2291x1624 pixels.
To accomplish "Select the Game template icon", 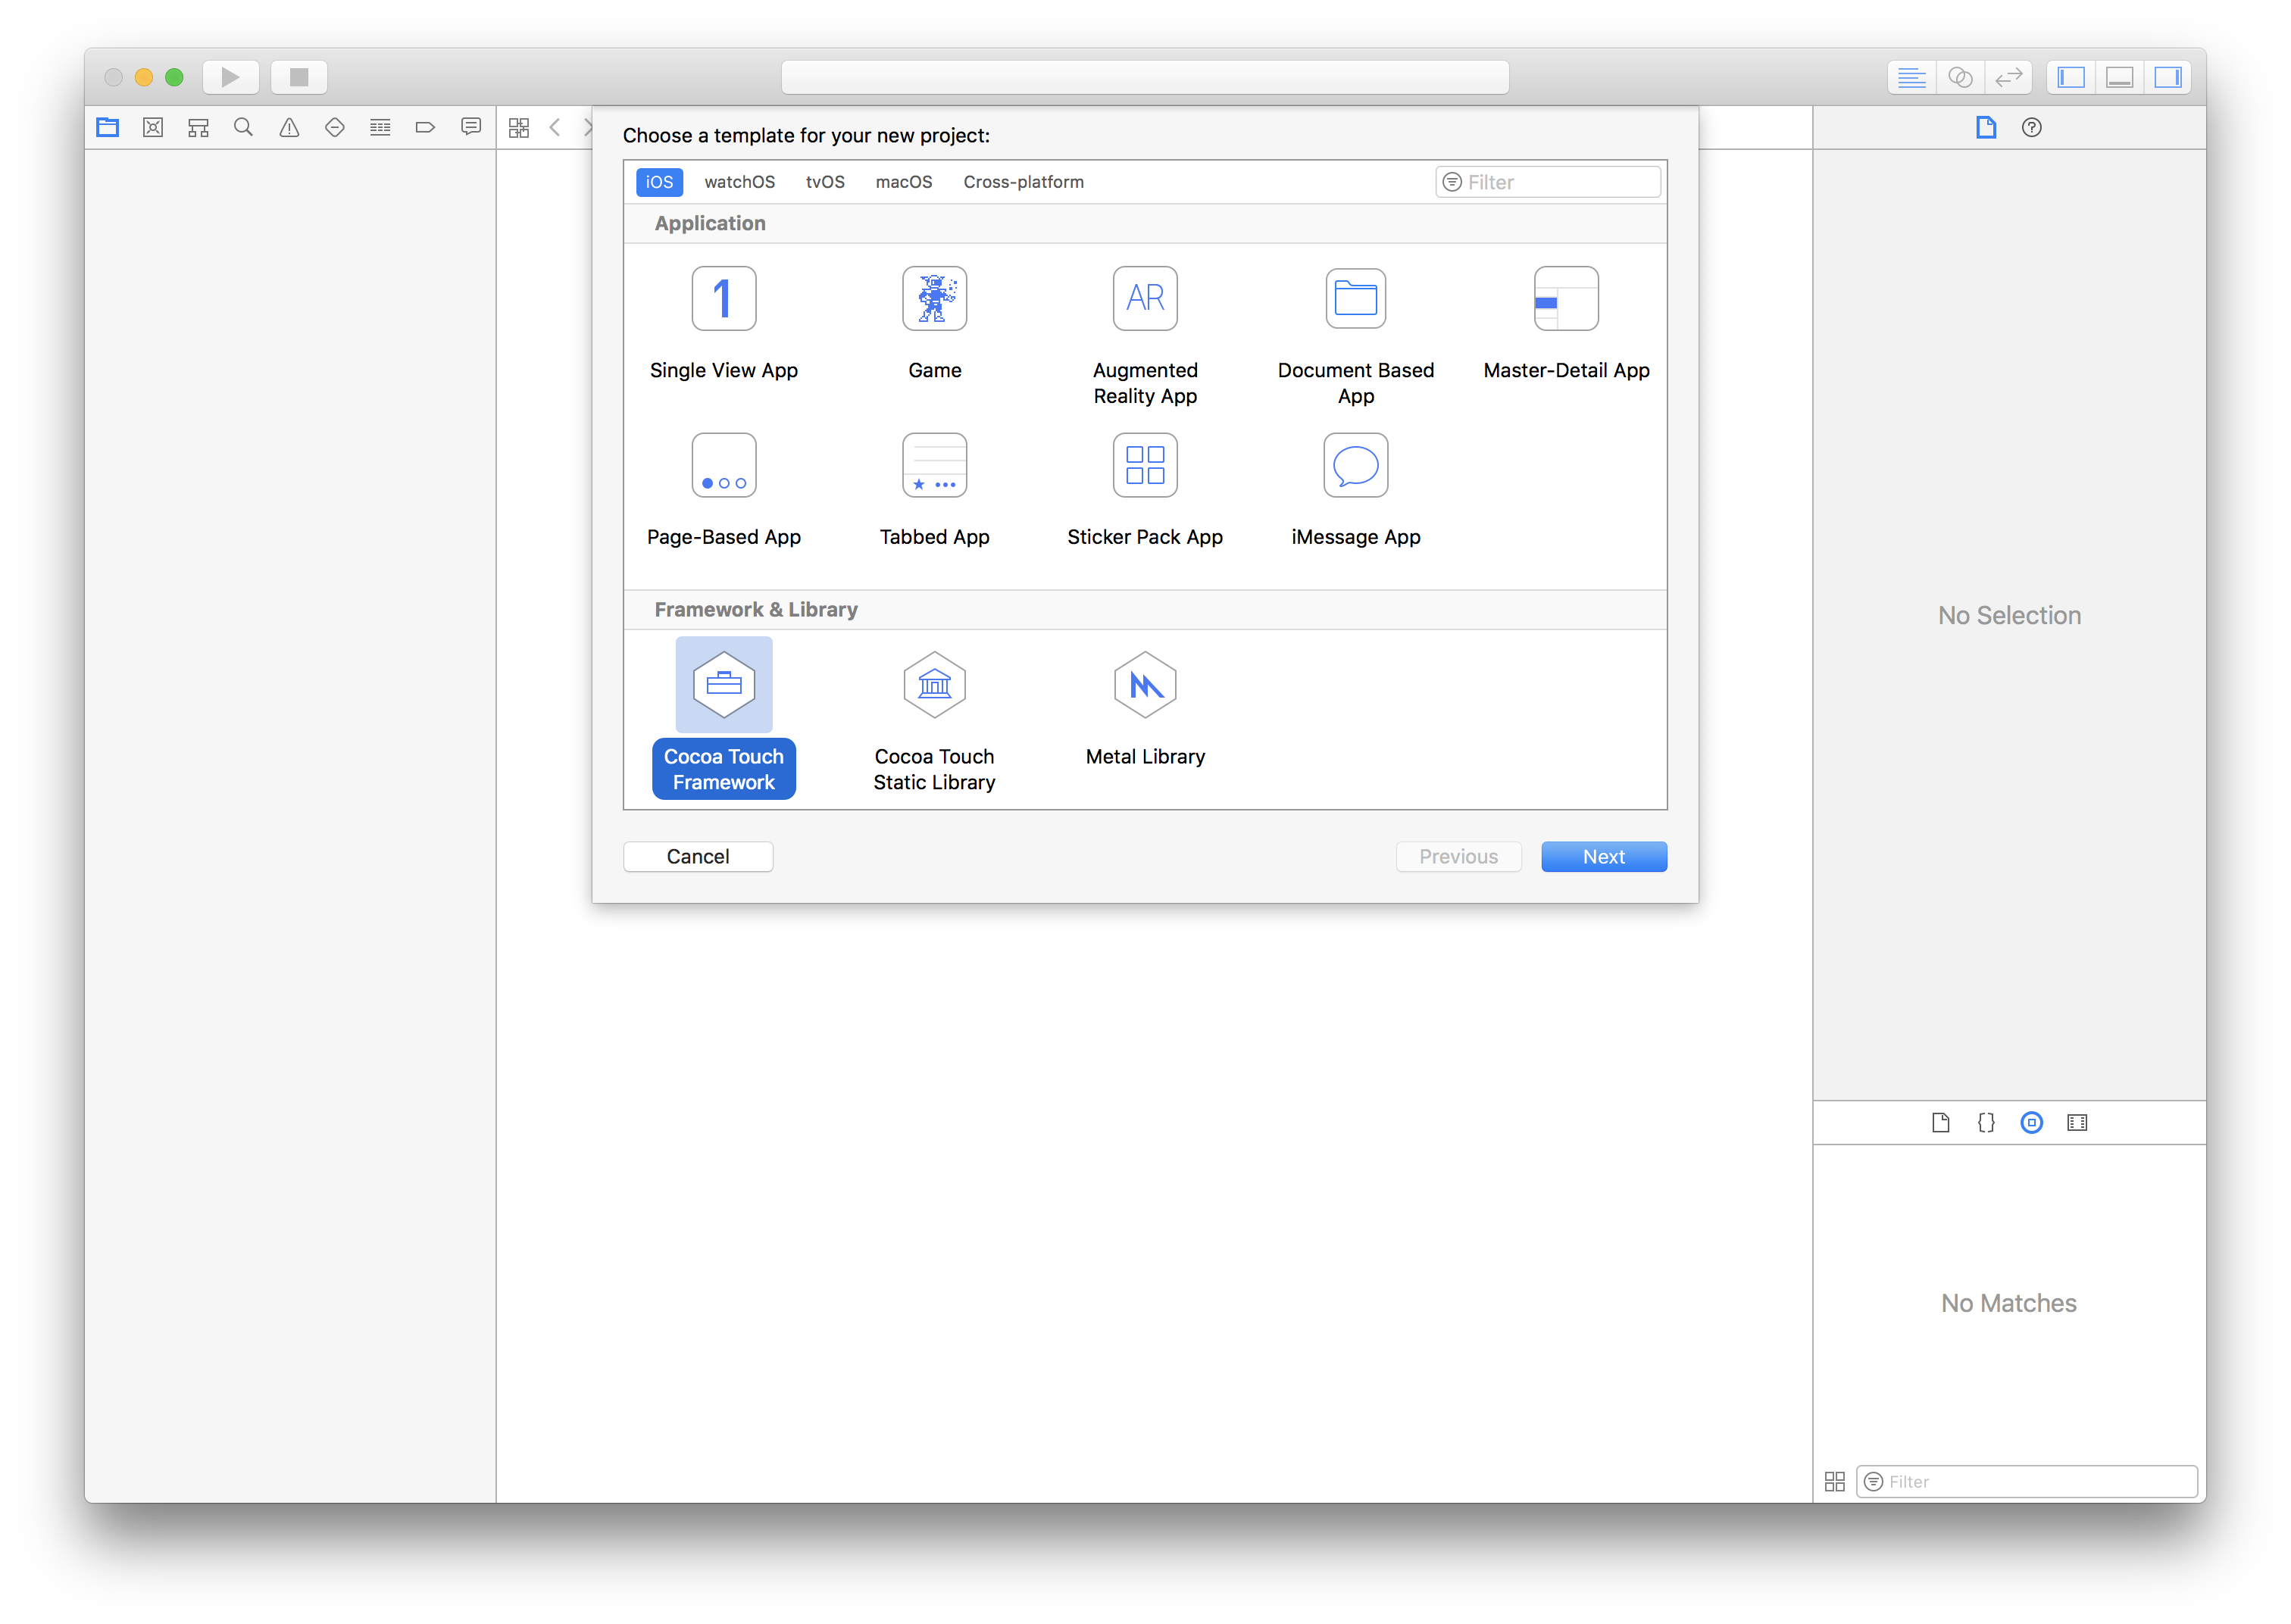I will coord(934,298).
